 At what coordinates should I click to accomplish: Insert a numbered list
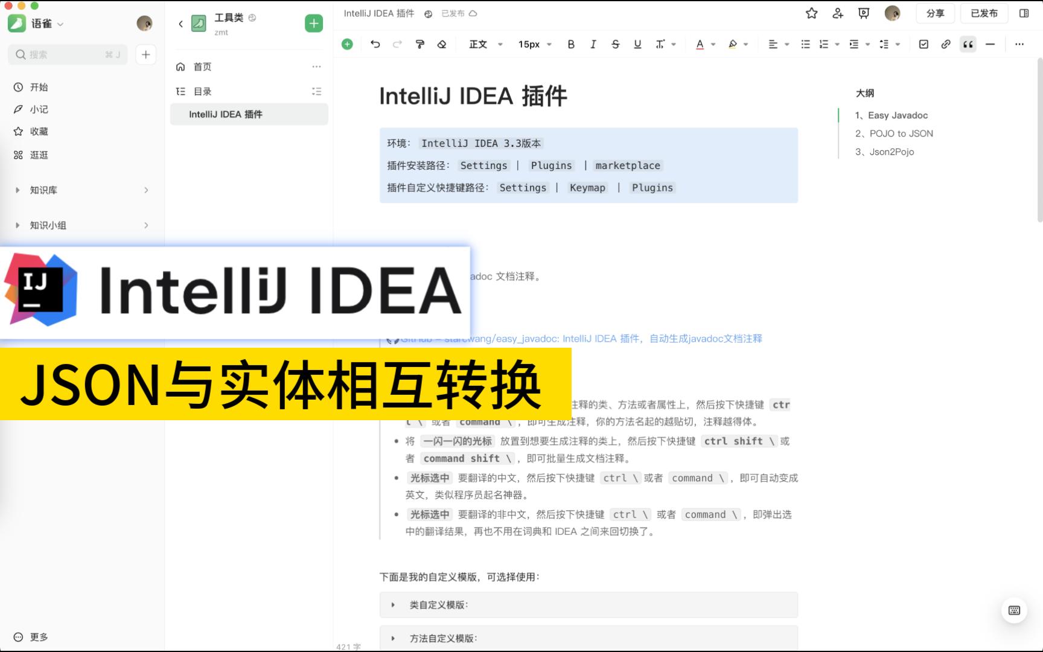823,44
